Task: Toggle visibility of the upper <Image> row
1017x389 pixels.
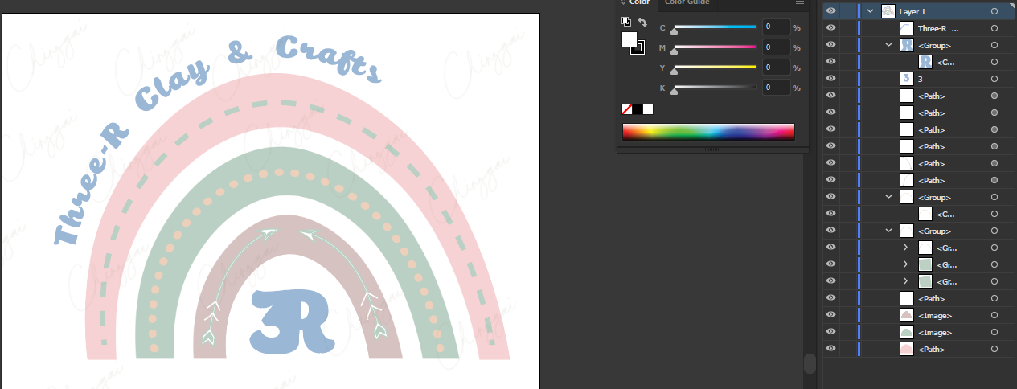Action: (831, 315)
